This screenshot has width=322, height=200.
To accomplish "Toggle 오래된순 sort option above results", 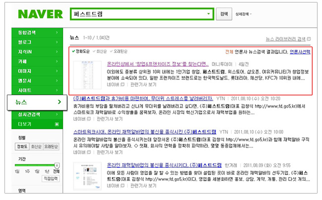I will coord(119,51).
